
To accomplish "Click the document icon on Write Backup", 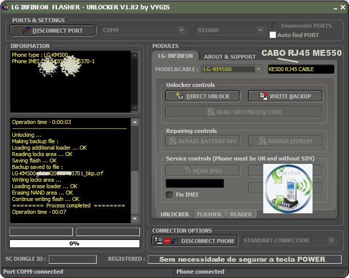I will coord(264,96).
